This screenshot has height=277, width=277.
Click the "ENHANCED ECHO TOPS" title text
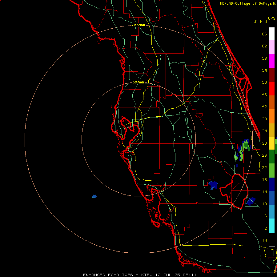point(108,275)
